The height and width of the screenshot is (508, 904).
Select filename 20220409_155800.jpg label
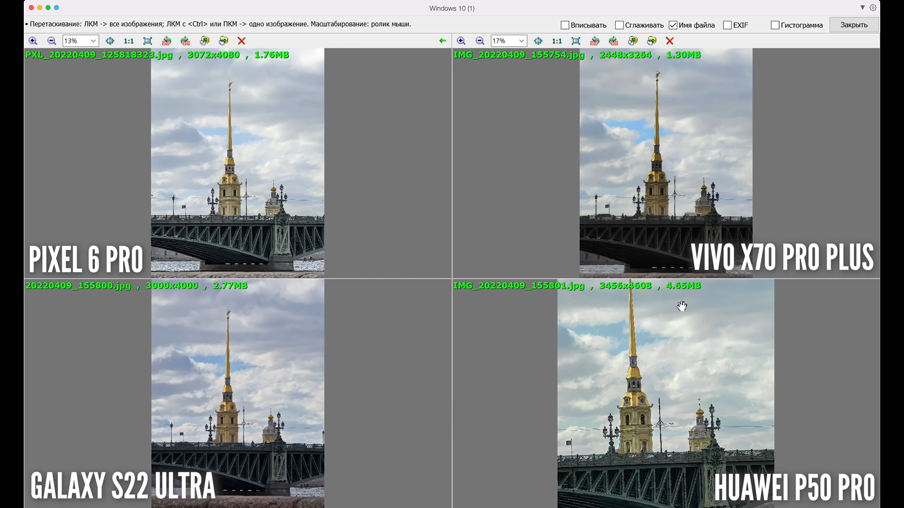tap(78, 286)
